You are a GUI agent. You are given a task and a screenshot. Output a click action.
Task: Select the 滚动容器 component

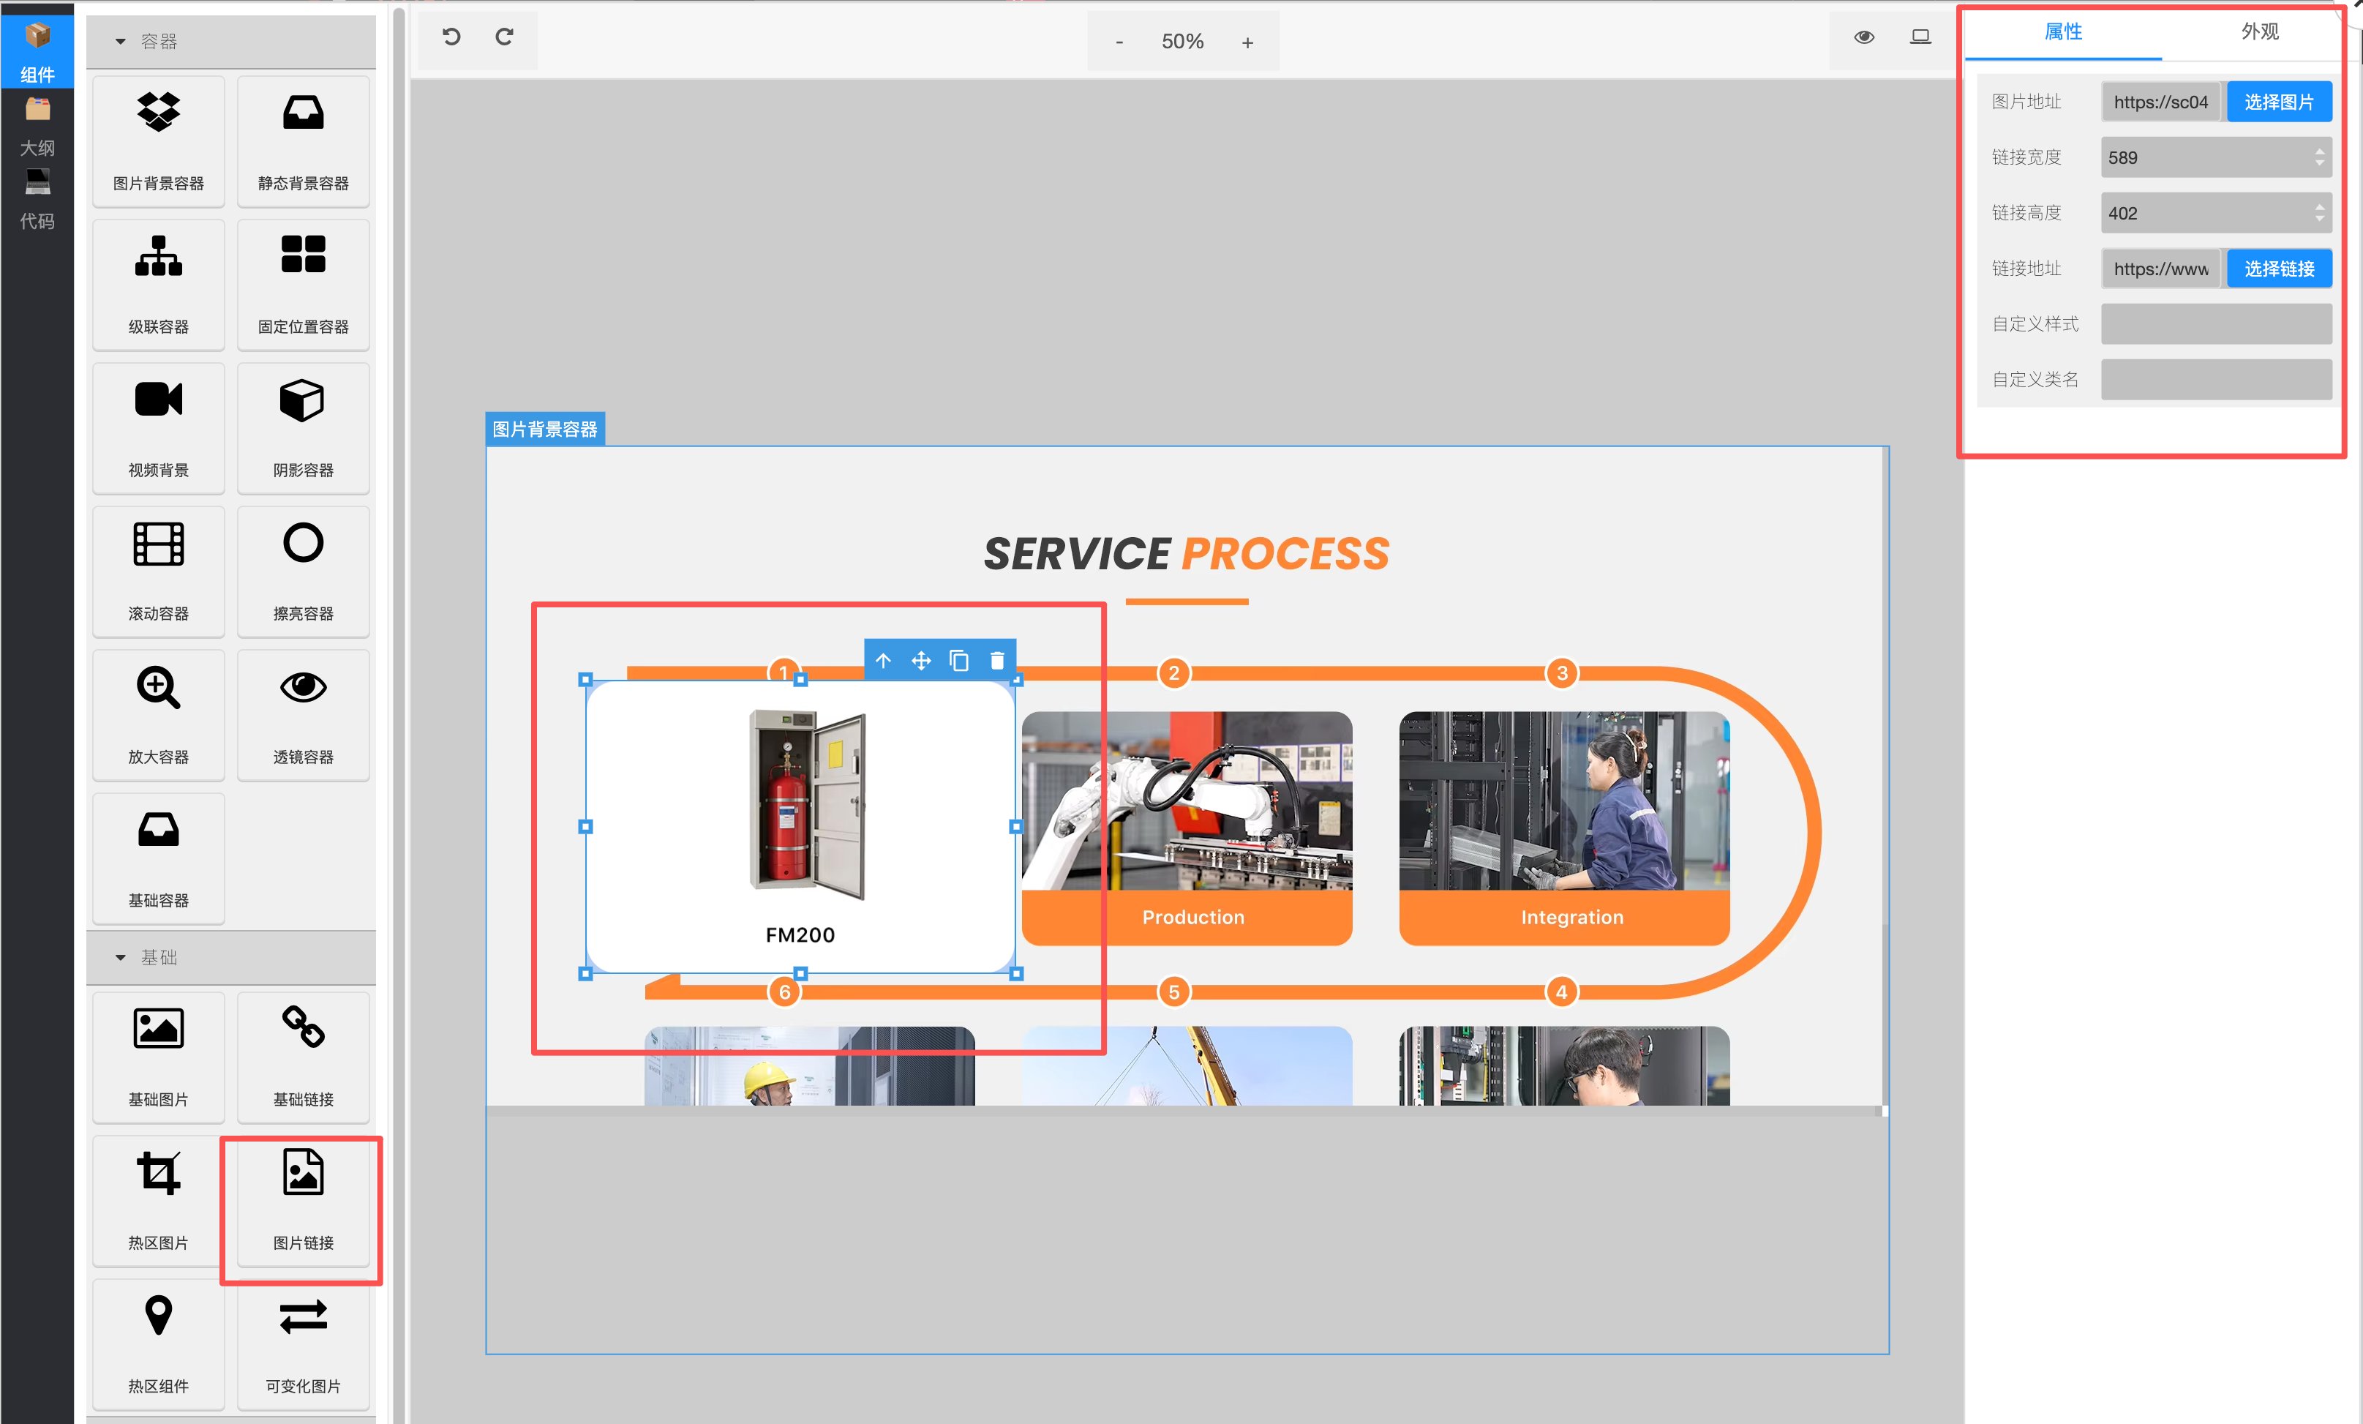pyautogui.click(x=158, y=572)
